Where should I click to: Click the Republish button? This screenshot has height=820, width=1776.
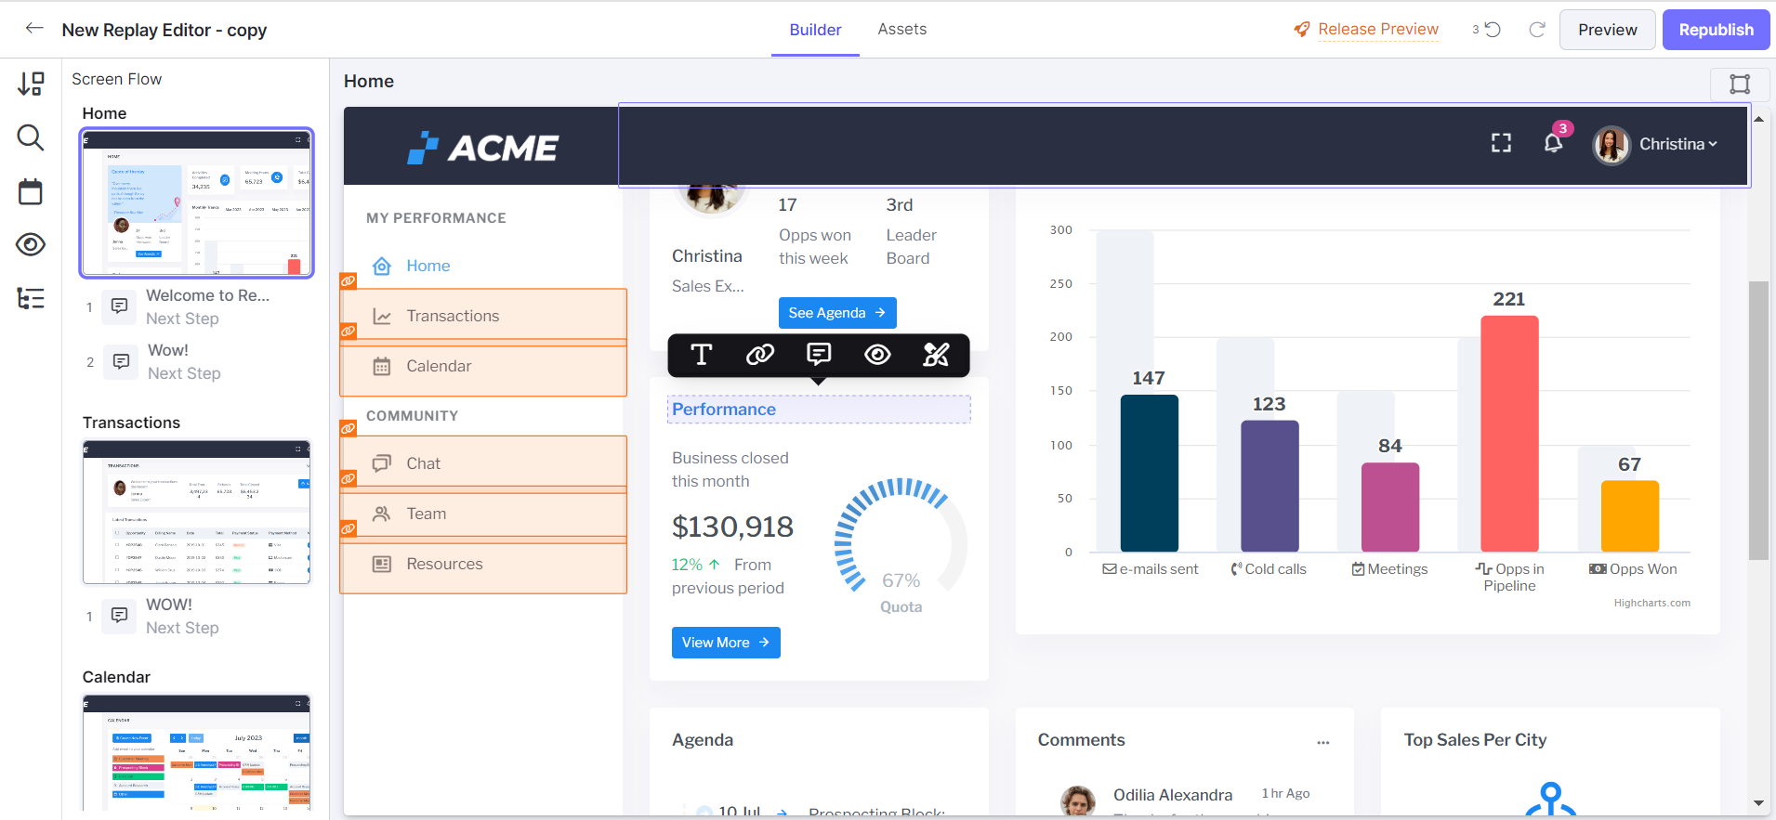pyautogui.click(x=1716, y=30)
